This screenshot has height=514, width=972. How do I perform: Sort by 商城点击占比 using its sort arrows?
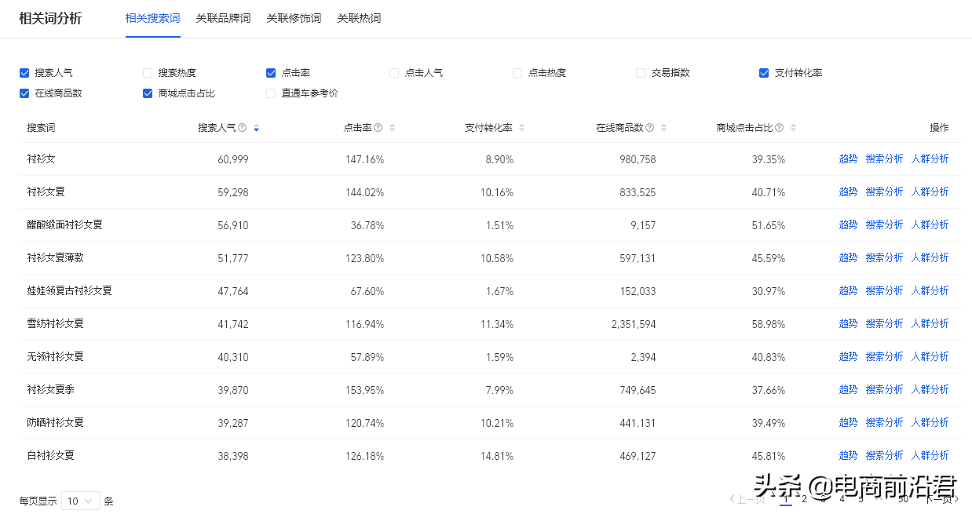click(x=795, y=127)
